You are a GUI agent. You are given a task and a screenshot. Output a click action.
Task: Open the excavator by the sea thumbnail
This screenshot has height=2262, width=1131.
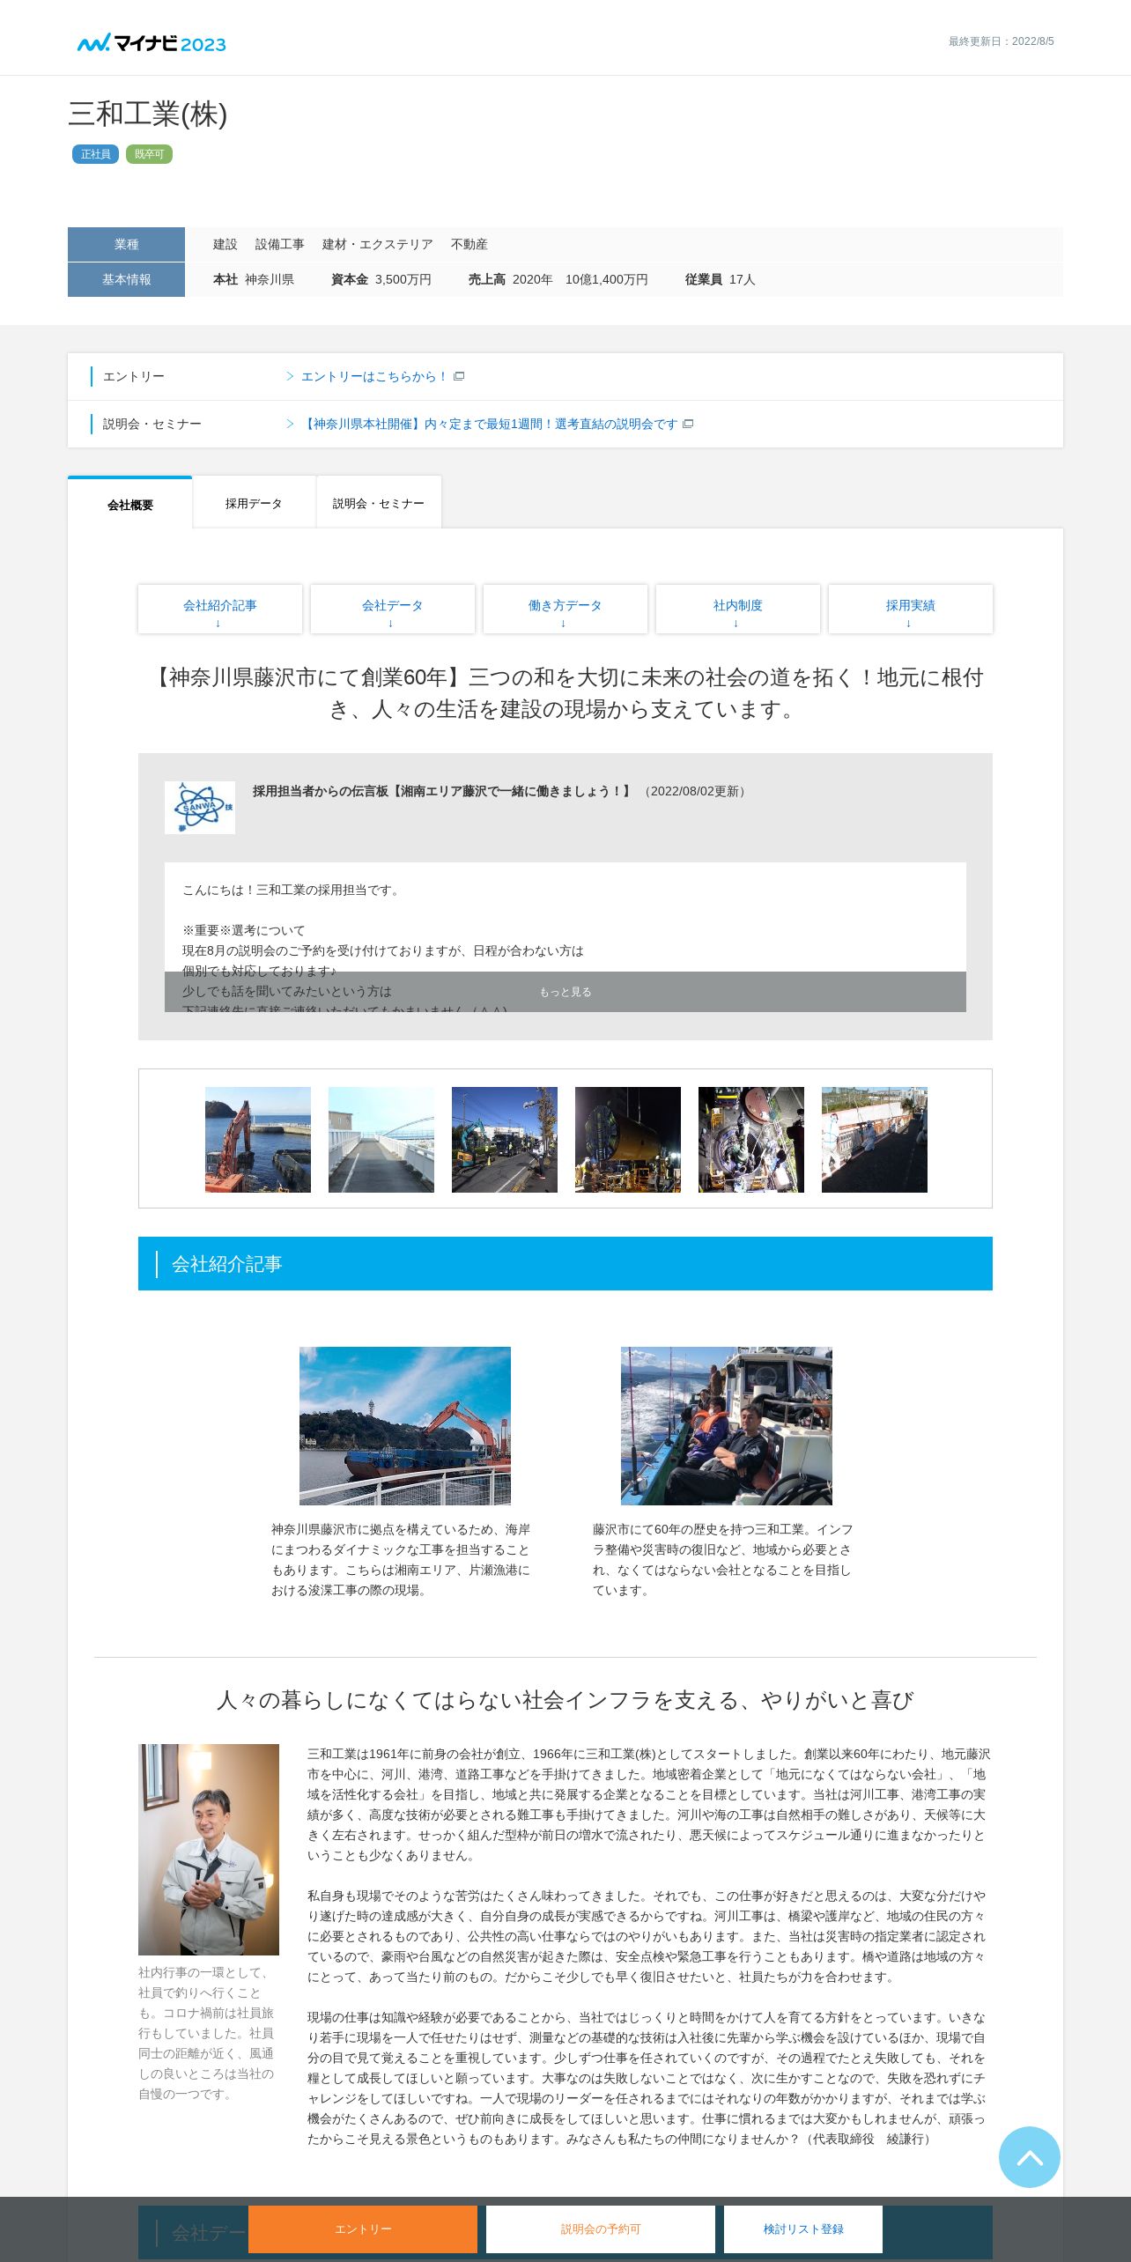(258, 1140)
